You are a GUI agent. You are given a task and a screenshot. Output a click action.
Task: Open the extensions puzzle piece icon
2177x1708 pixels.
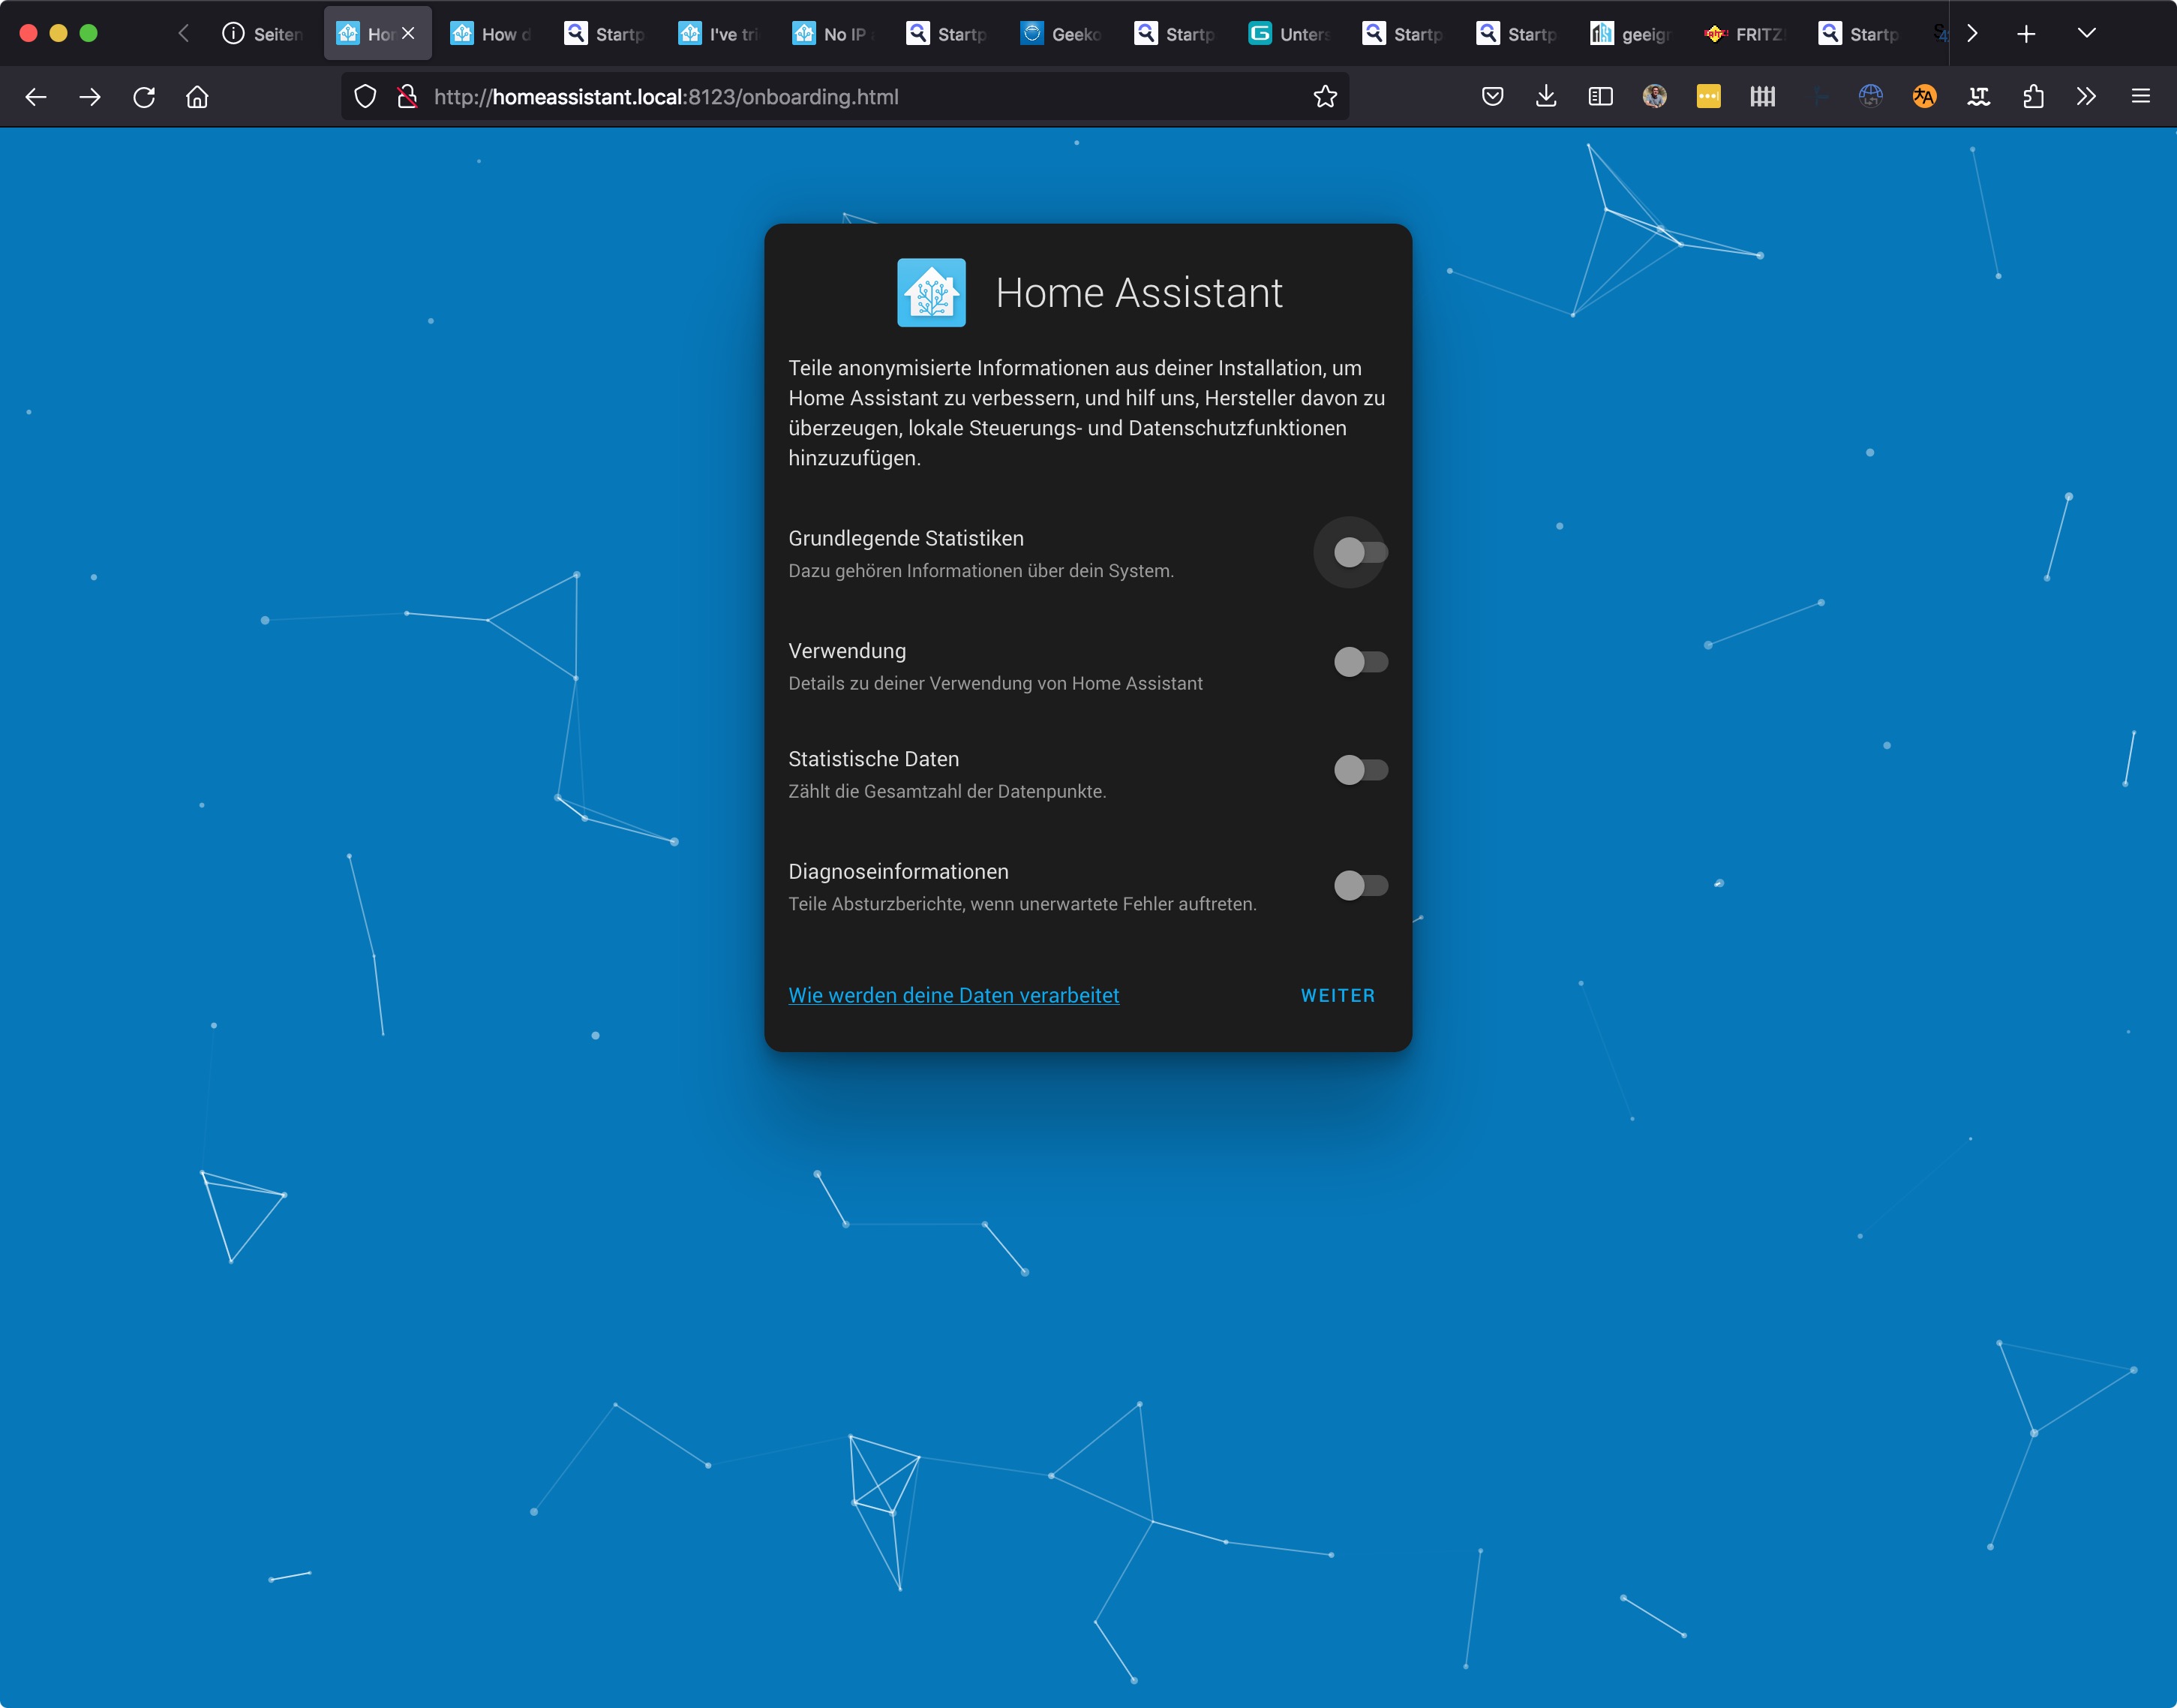[x=2032, y=97]
